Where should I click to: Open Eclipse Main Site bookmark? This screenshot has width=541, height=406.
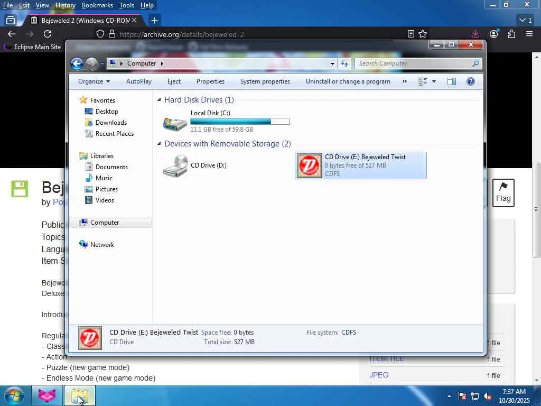[33, 47]
